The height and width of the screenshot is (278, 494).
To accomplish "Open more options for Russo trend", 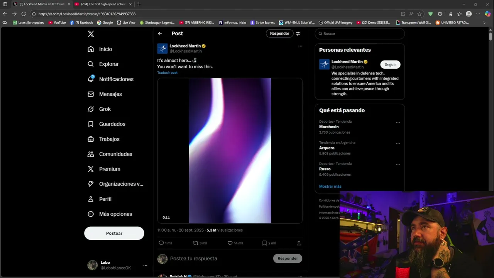I will (398, 164).
